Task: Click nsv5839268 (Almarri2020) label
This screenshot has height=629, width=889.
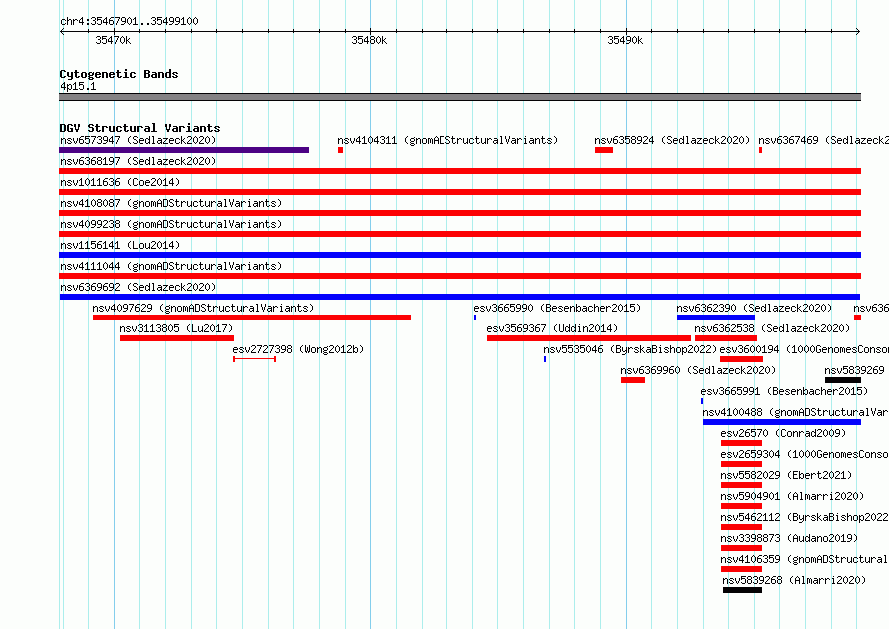Action: click(x=794, y=580)
